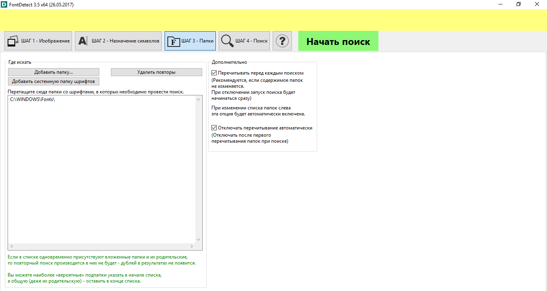Screen dimensions: 547x291
Task: Switch to ШАГ 1 - Изображение tab
Action: [38, 41]
